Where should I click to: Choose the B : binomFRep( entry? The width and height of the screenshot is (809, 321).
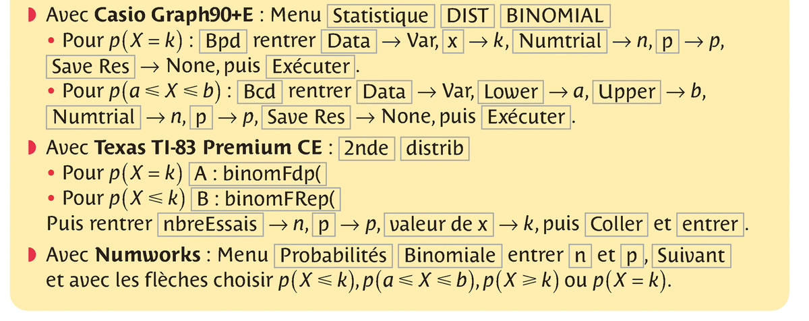coord(266,200)
